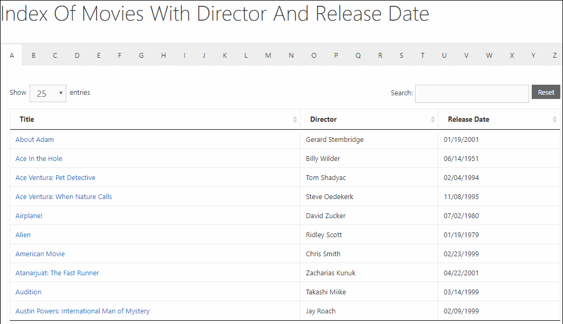The width and height of the screenshot is (563, 324).
Task: Open the Audition movie link
Action: pos(28,292)
